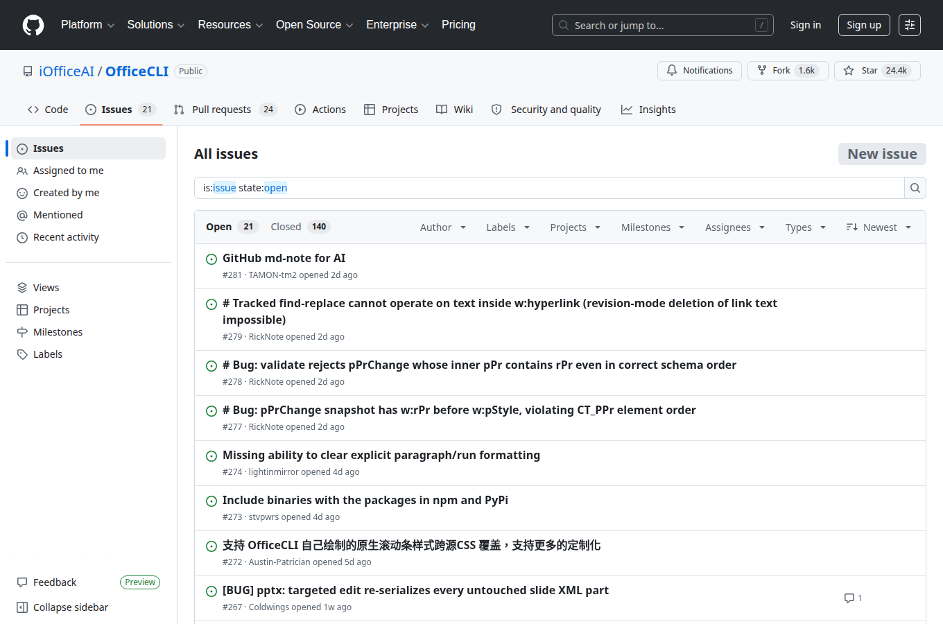The width and height of the screenshot is (943, 624).
Task: Show the 21 Open issues
Action: click(x=232, y=227)
